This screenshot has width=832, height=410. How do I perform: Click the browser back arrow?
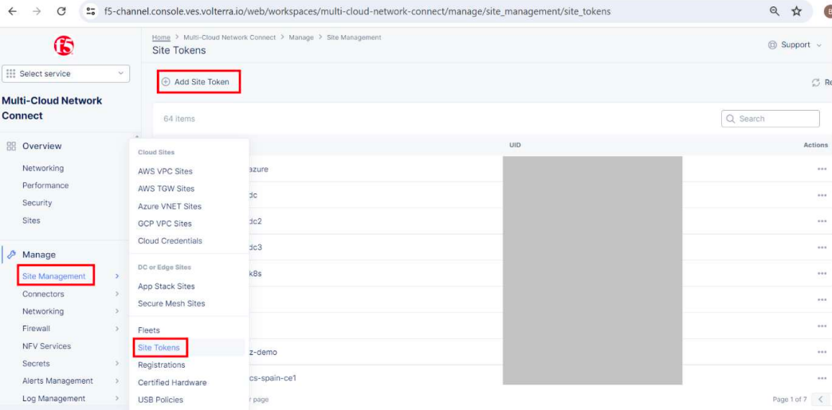pyautogui.click(x=12, y=11)
